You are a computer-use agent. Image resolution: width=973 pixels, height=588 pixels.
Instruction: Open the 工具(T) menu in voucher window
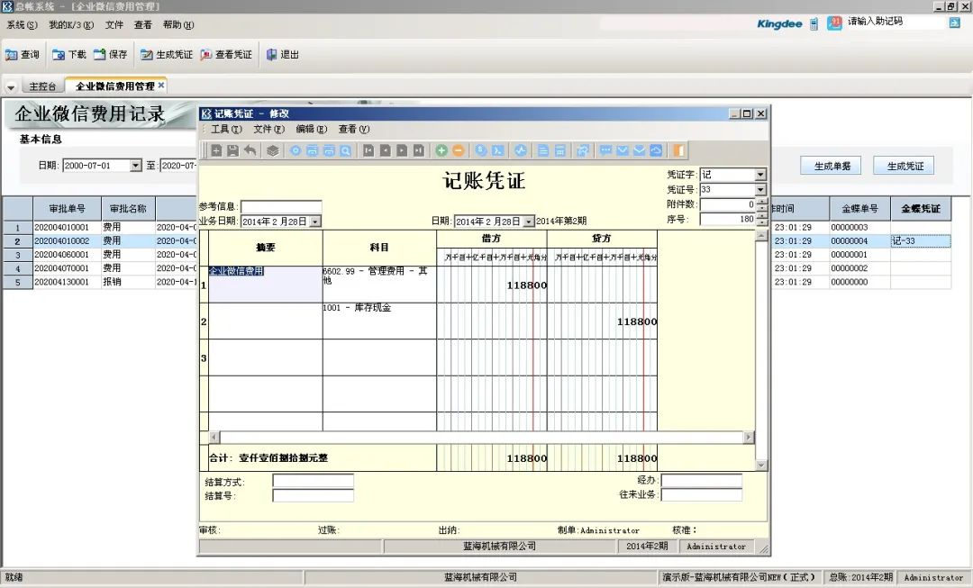(x=226, y=129)
